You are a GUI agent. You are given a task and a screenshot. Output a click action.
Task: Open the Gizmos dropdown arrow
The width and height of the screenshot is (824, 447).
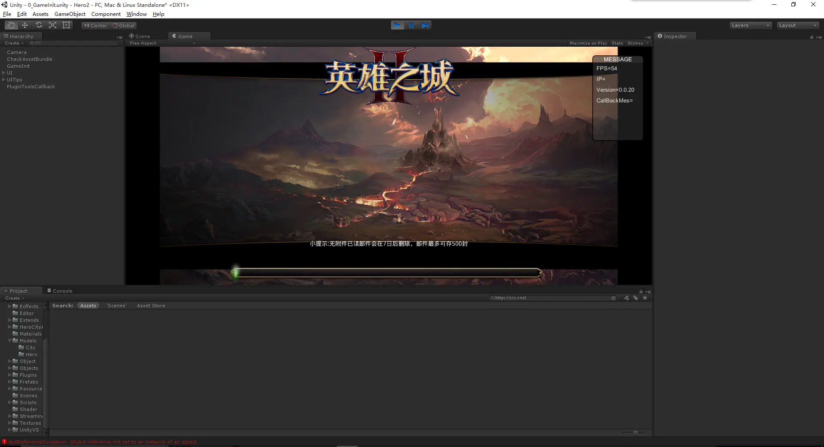tap(647, 43)
